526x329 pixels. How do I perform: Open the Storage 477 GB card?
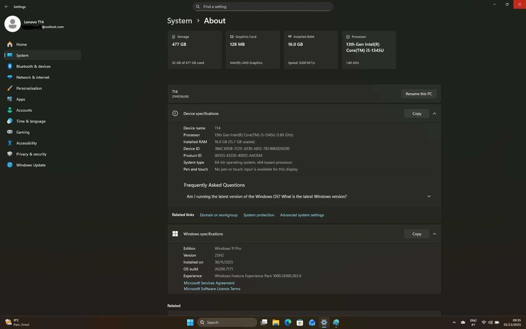pos(195,49)
